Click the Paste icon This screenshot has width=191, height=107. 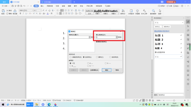(x=3, y=11)
